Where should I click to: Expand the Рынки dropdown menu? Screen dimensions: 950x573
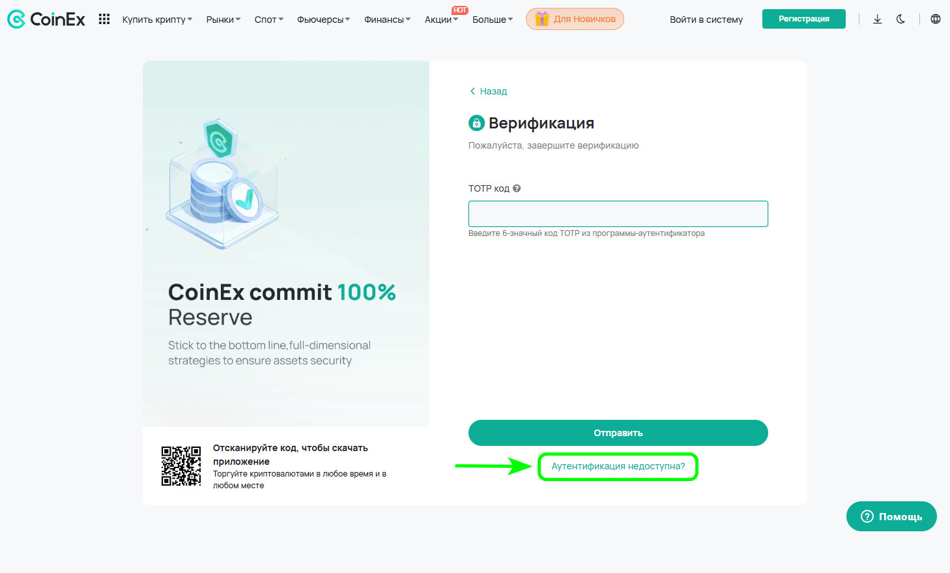(223, 20)
